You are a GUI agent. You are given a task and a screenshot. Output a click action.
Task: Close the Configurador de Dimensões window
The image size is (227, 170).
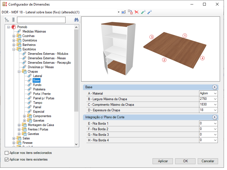(x=217, y=4)
